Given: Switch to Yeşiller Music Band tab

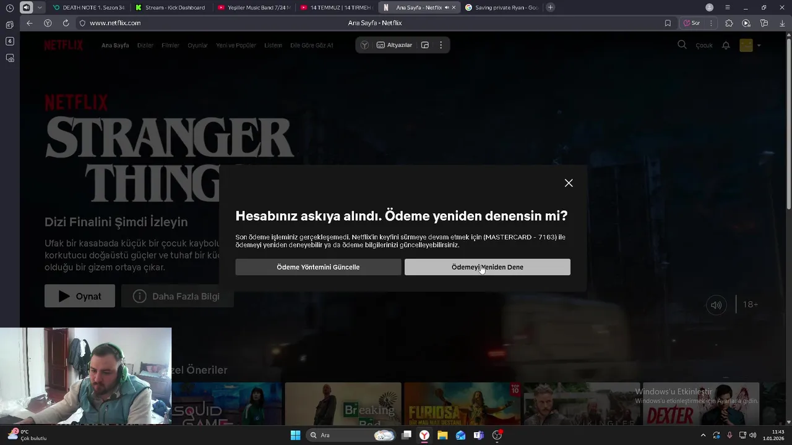Looking at the screenshot, I should point(254,7).
